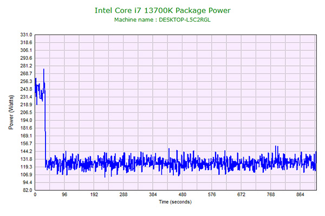Click the 192 time axis tick label

pos(94,194)
